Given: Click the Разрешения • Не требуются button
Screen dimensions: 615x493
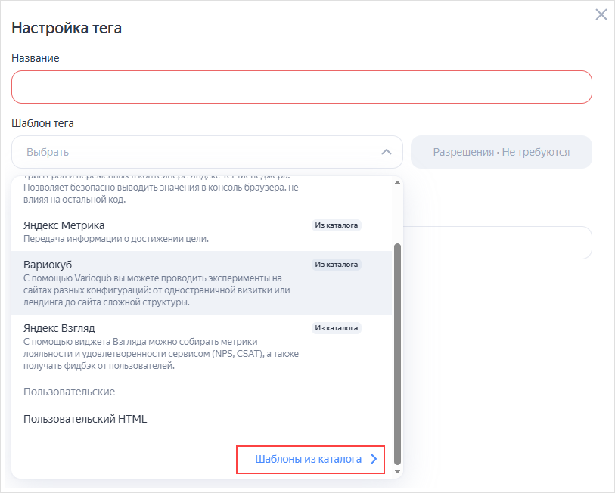Looking at the screenshot, I should coord(501,152).
